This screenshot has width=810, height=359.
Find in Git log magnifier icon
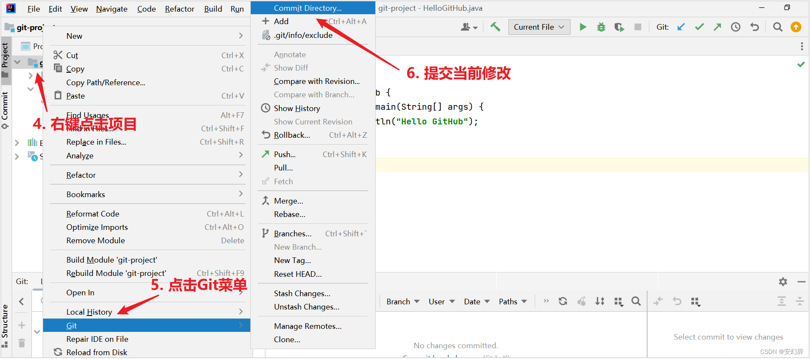pyautogui.click(x=636, y=301)
